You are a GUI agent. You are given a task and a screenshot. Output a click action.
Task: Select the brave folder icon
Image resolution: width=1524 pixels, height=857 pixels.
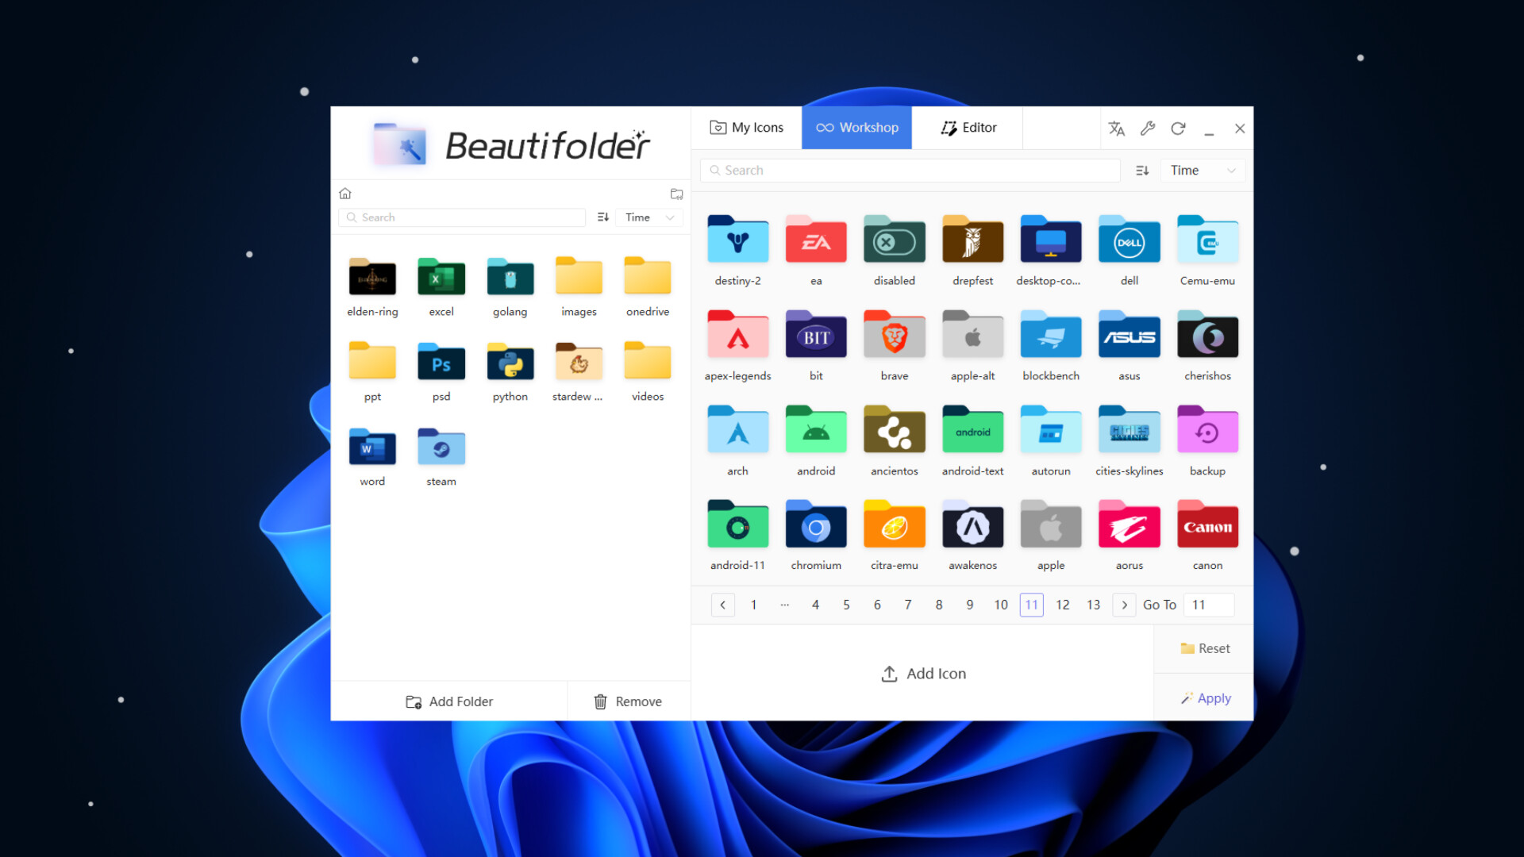click(x=894, y=335)
